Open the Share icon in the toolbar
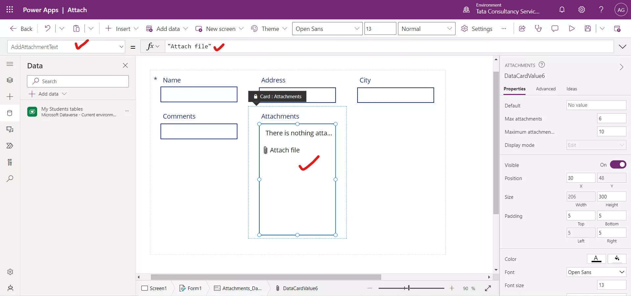The height and width of the screenshot is (296, 631). 522,29
